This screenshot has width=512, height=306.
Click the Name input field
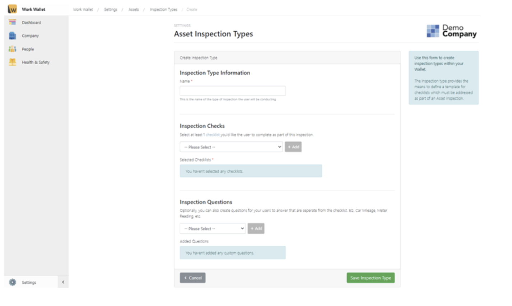tap(232, 91)
